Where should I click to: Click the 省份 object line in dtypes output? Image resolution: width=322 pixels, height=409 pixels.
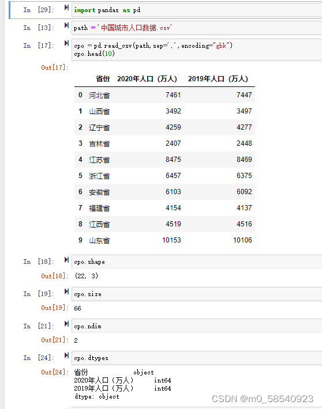114,372
